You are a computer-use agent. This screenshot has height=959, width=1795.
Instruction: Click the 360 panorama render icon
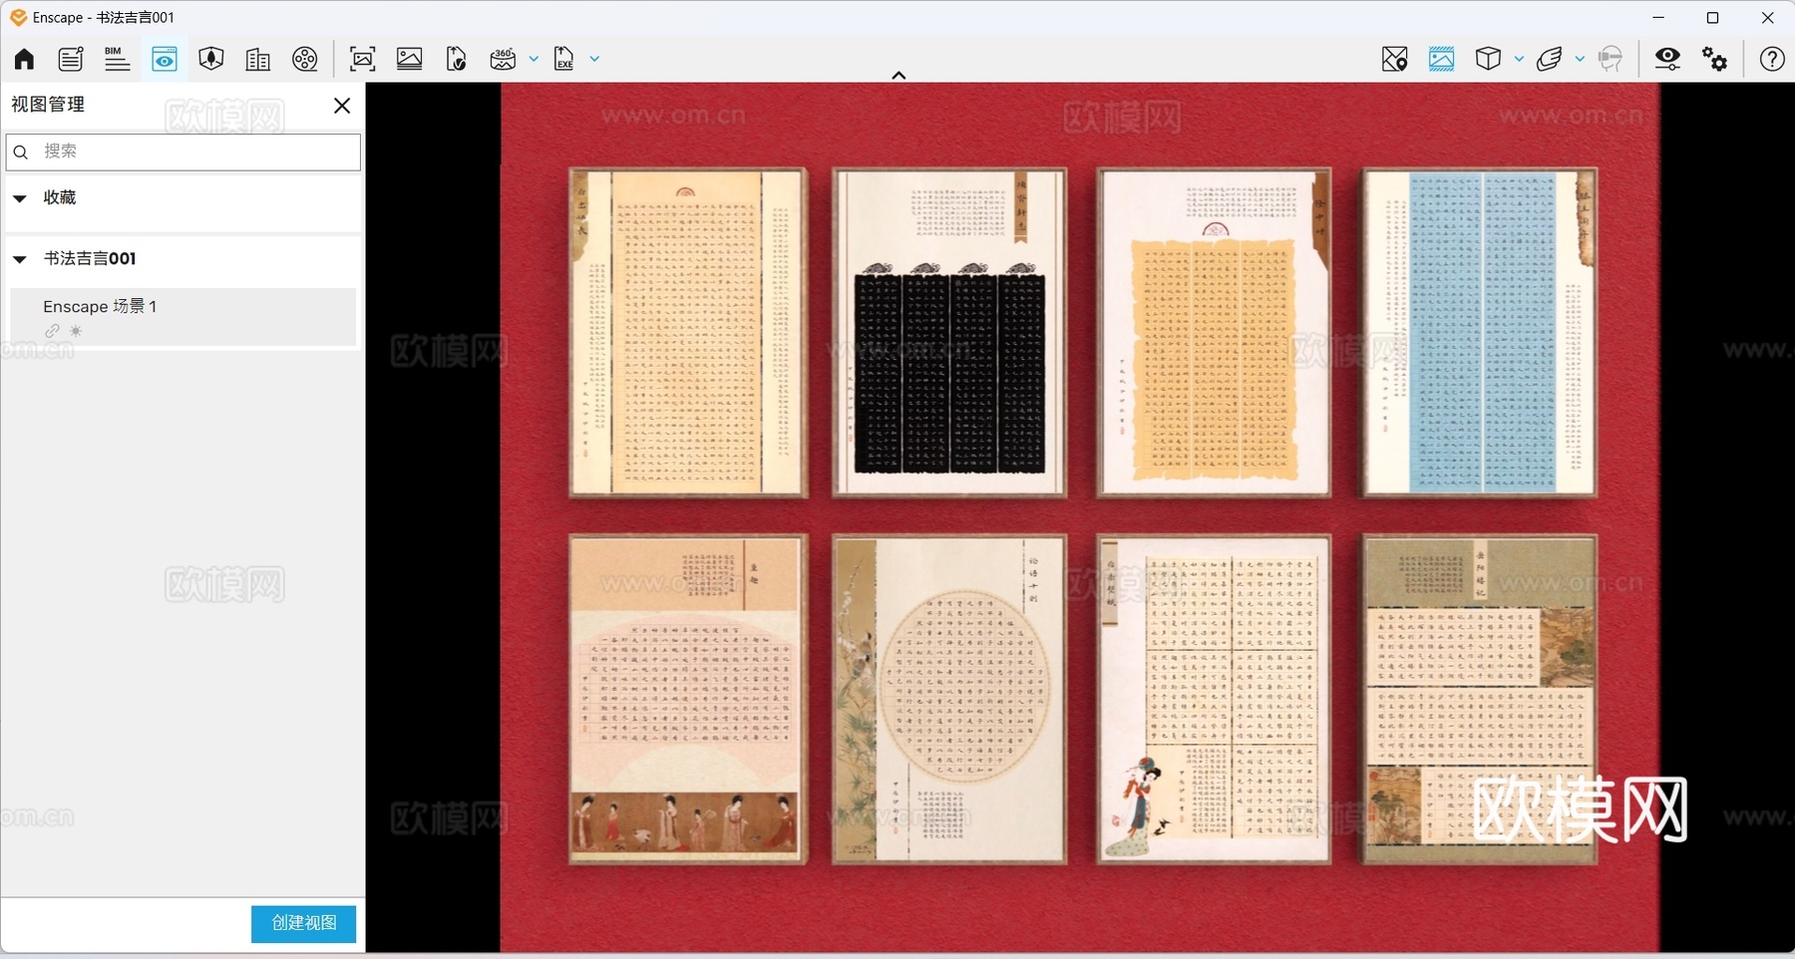pyautogui.click(x=503, y=59)
